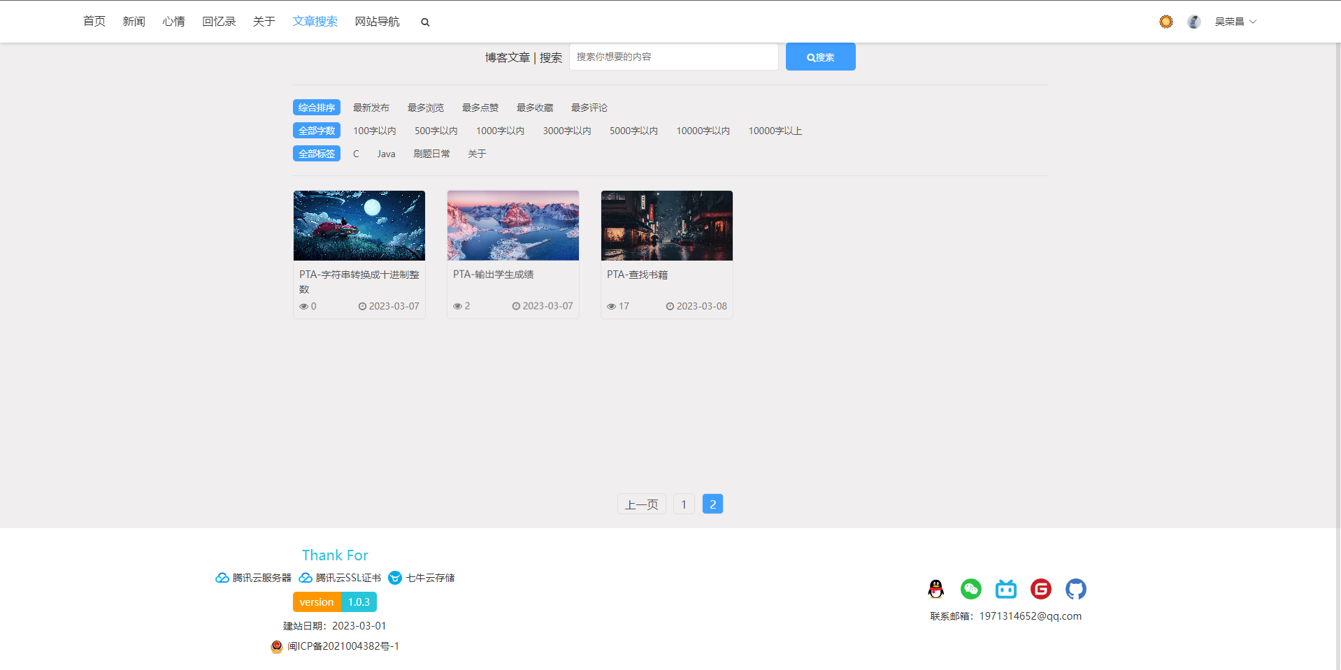The image size is (1341, 670).
Task: Click clock icon on PTA-查找书籍 card
Action: [670, 306]
